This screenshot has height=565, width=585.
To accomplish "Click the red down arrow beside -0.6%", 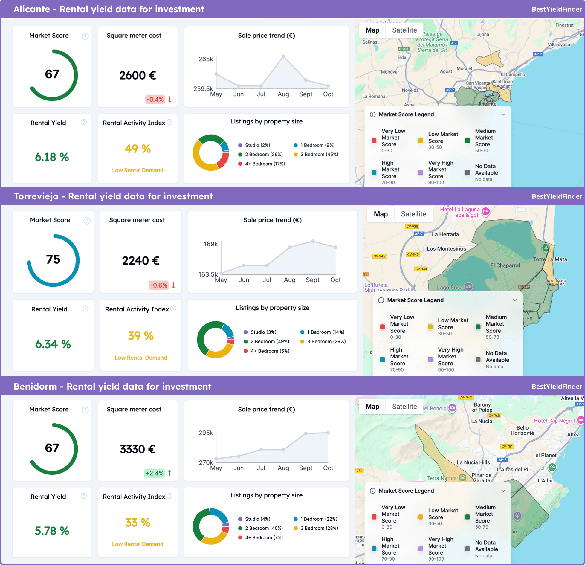I will (x=174, y=285).
